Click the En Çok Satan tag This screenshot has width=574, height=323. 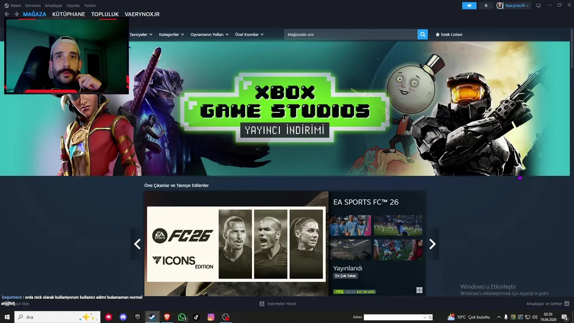345,276
